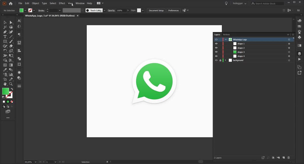Screen dimensions: 304x164
Task: Hide the shape 2 sublayer
Action: pos(216,48)
